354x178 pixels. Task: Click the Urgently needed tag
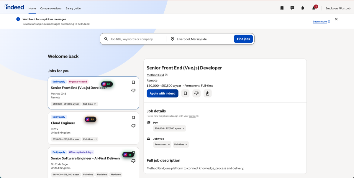point(78,82)
